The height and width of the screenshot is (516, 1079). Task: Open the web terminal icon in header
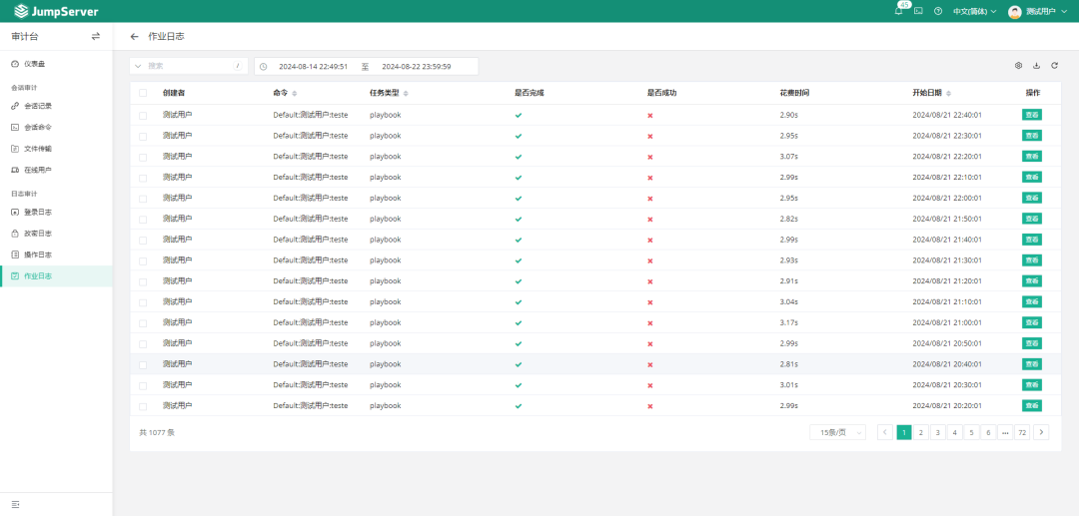pyautogui.click(x=918, y=11)
